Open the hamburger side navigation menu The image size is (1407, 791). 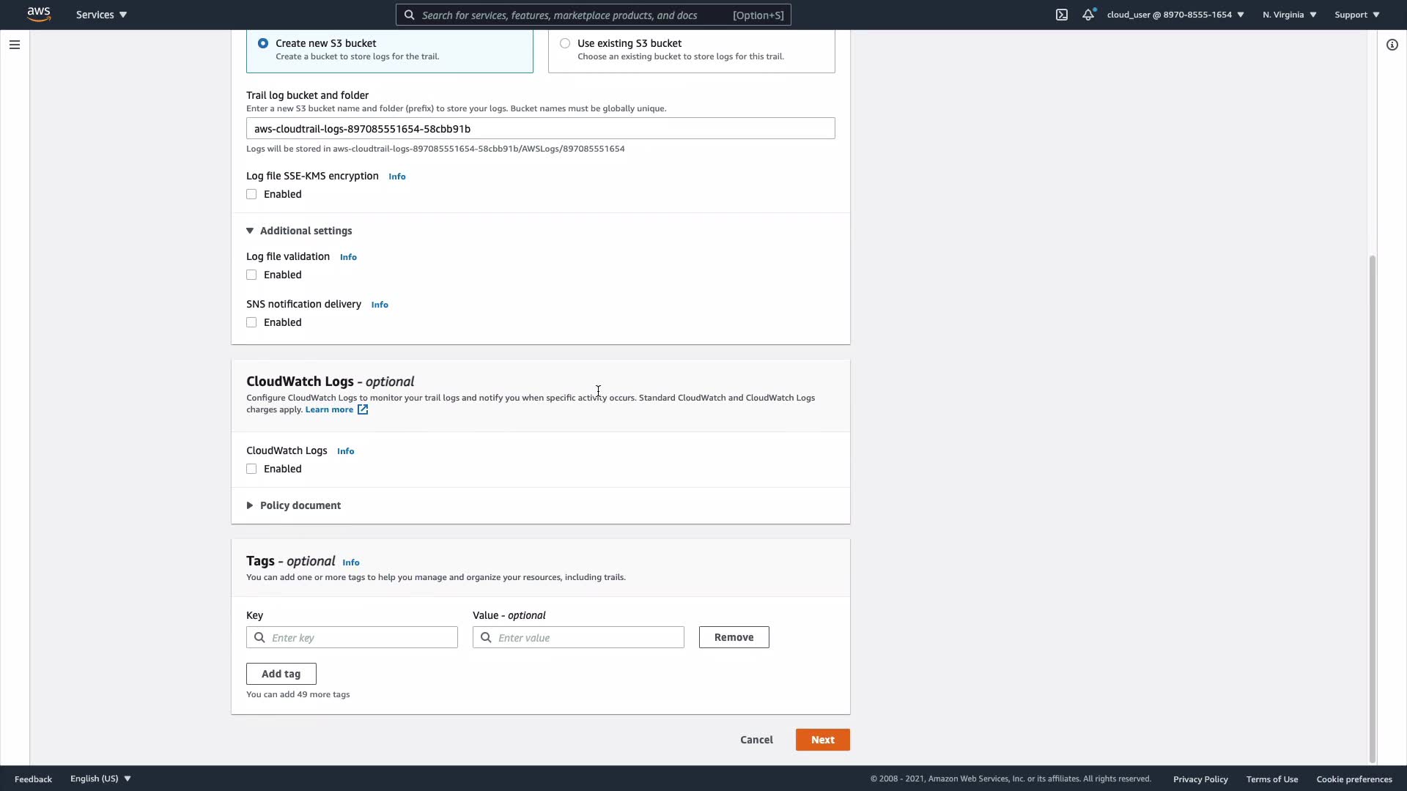[14, 45]
